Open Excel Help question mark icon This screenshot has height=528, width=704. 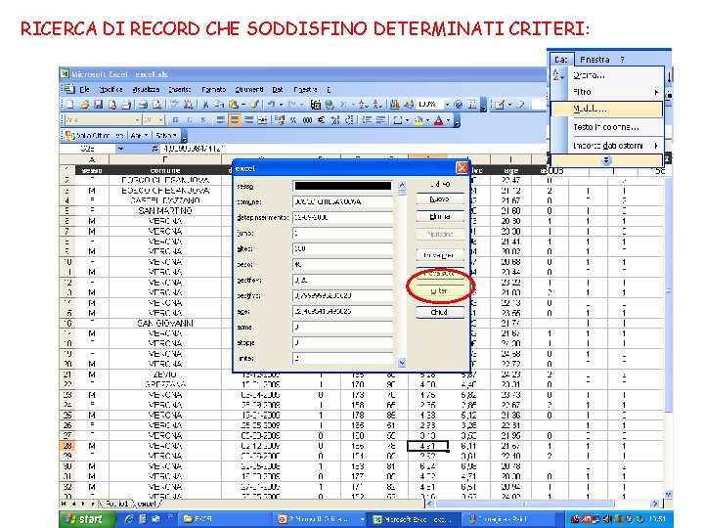coord(459,105)
